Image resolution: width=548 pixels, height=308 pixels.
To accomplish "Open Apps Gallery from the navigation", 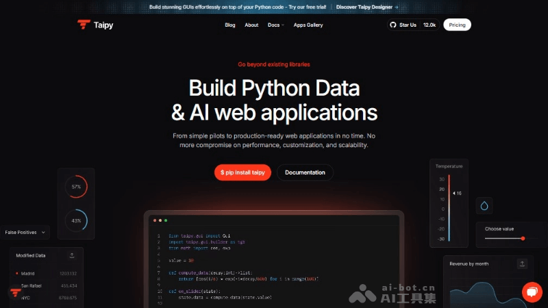I will 308,25.
